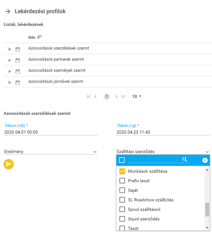
Task: Click calendar icon for Azonosítások partnerek szerint
Action: (x=18, y=60)
